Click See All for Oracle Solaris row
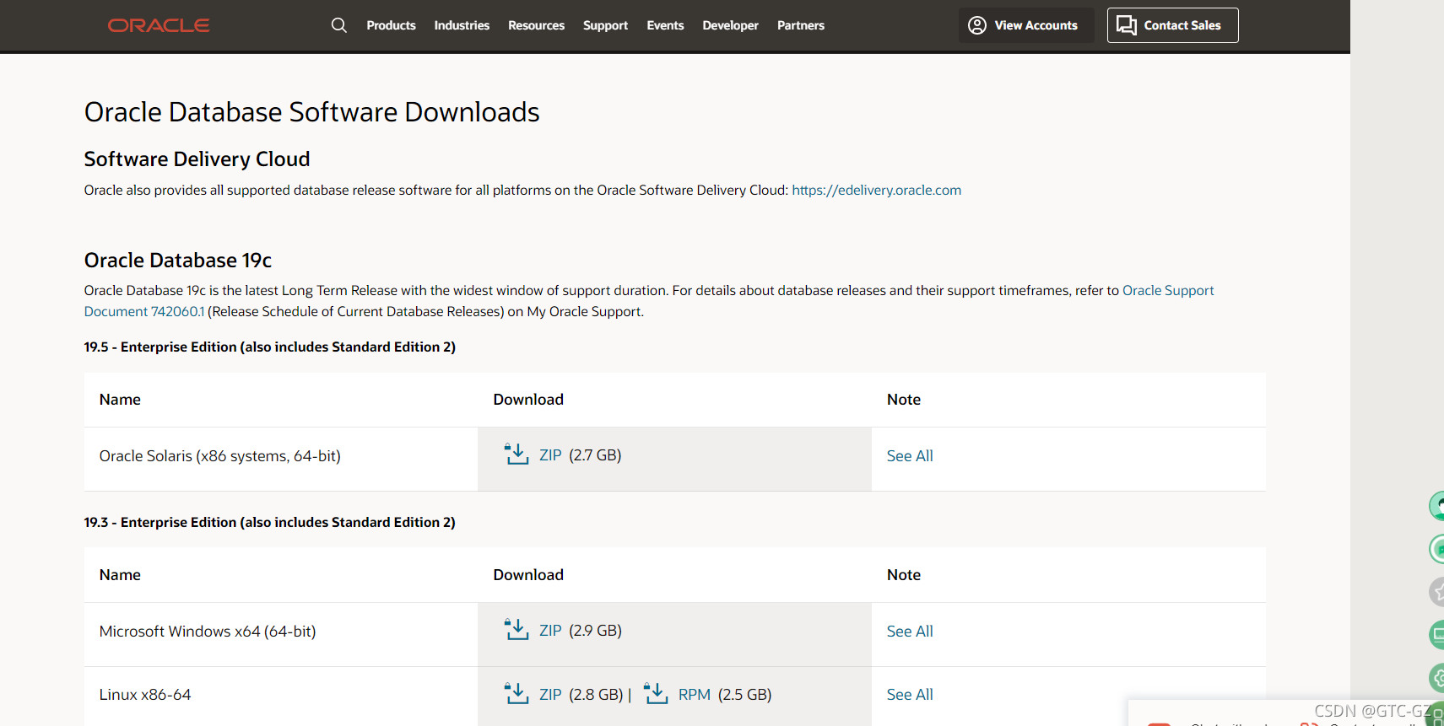Screen dimensions: 1444x726 pyautogui.click(x=910, y=455)
